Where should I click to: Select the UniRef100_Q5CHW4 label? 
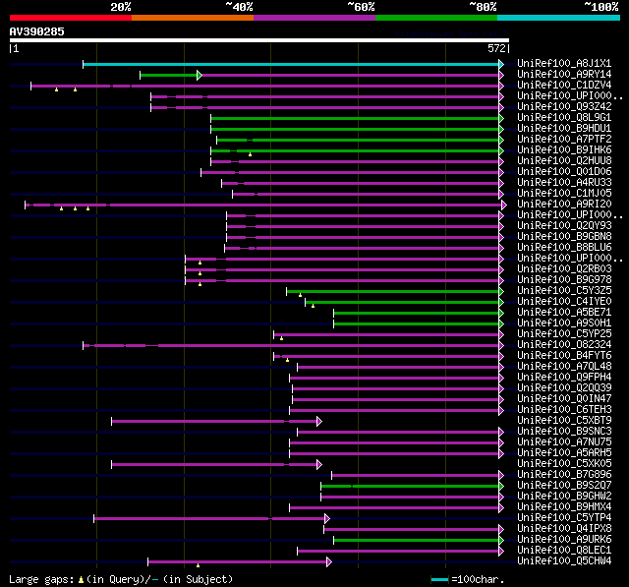coord(564,561)
